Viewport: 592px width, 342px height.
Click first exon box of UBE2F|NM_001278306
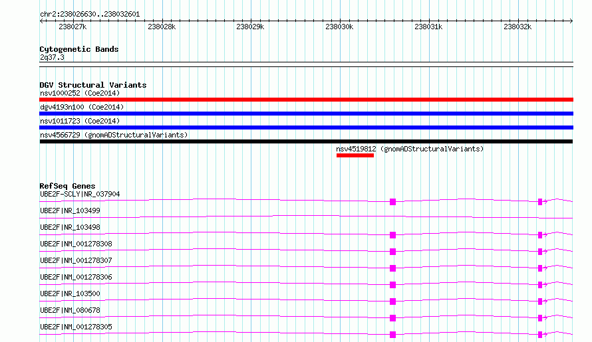pos(392,285)
